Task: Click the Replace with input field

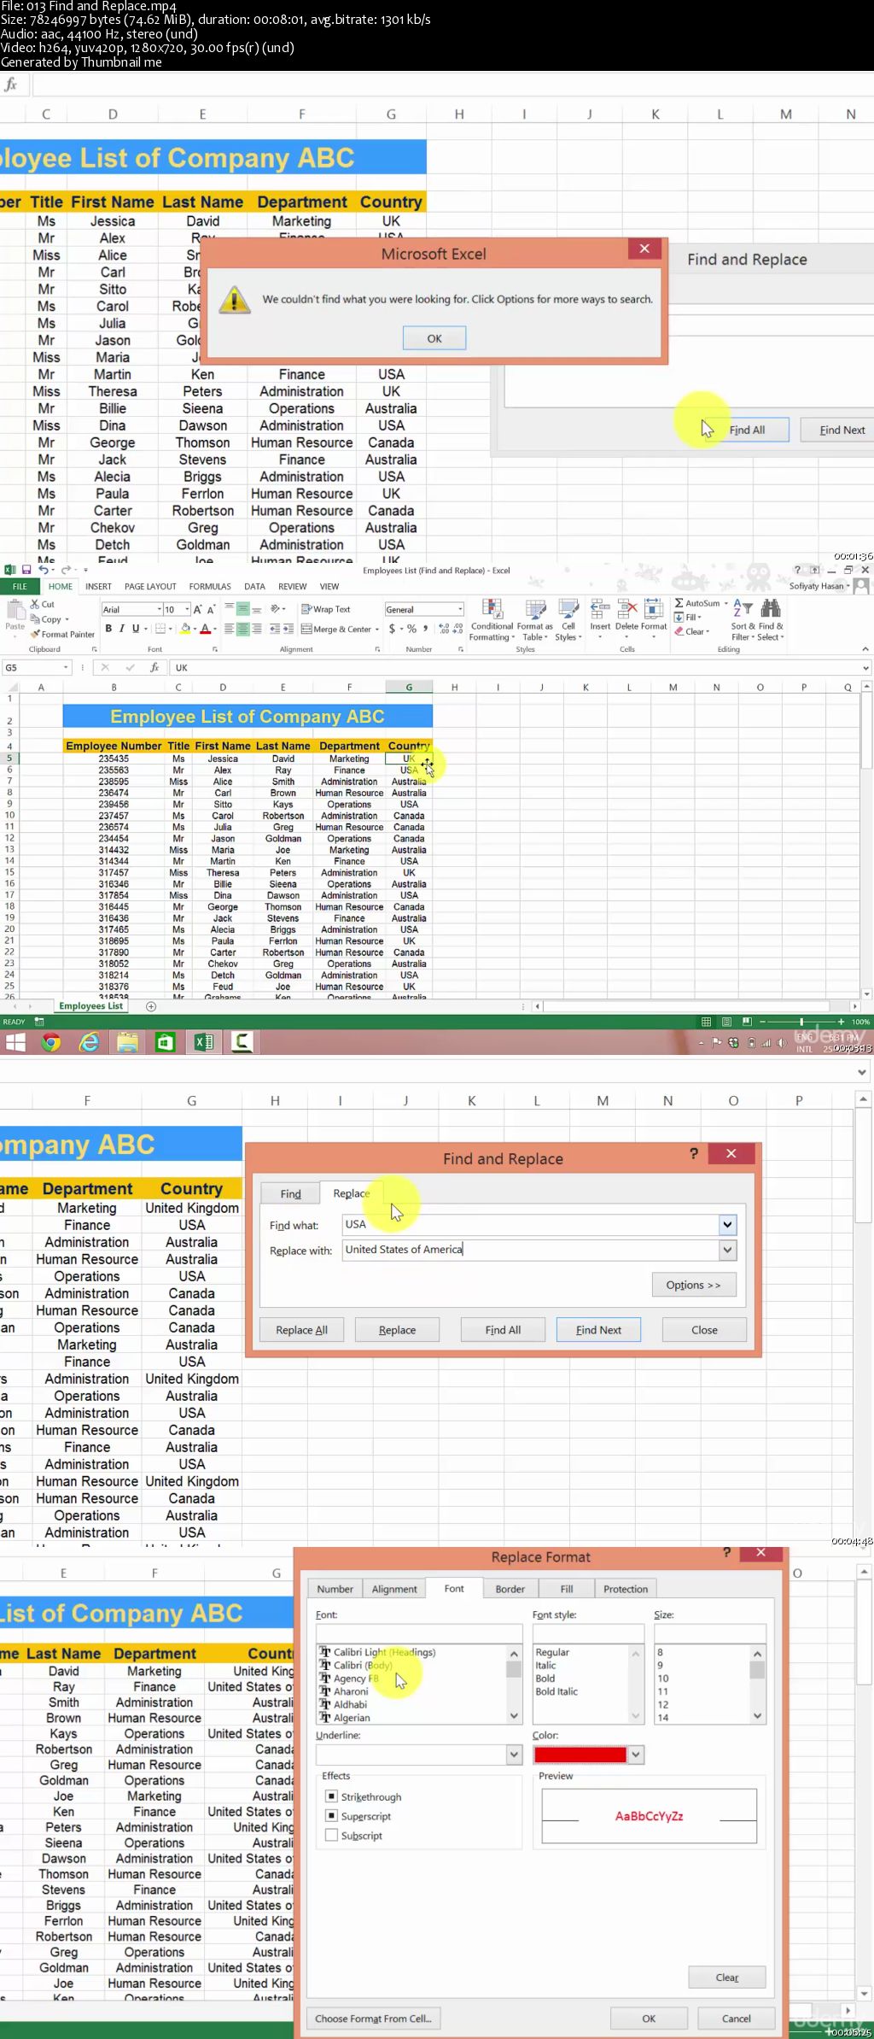Action: click(531, 1250)
